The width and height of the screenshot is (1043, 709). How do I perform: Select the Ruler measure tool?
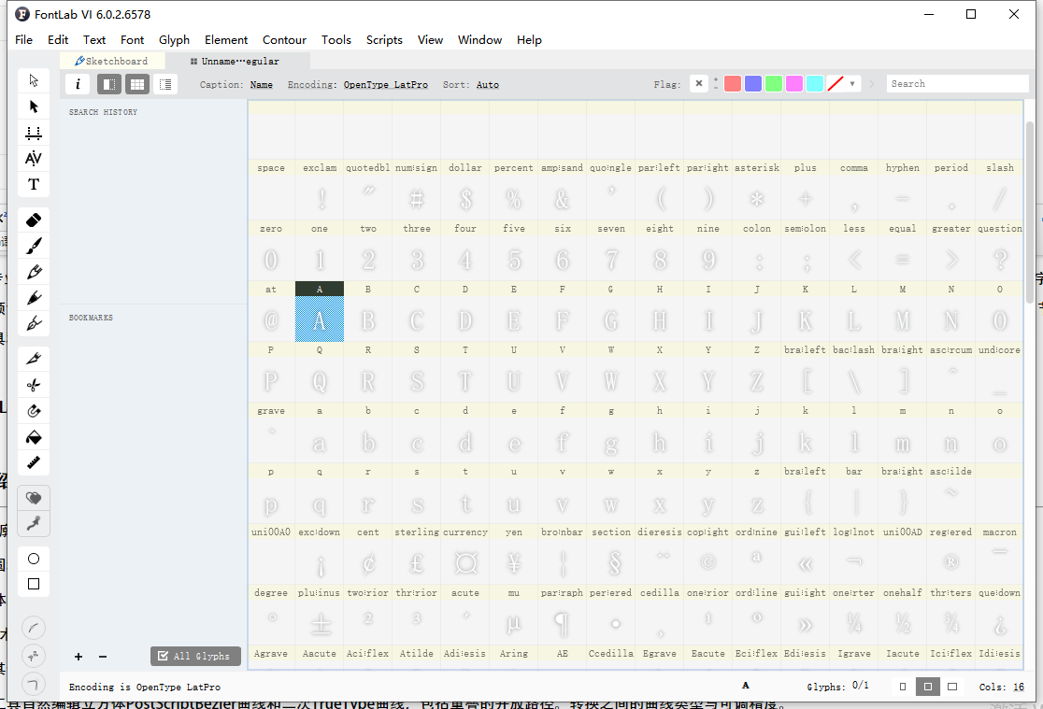[x=34, y=462]
